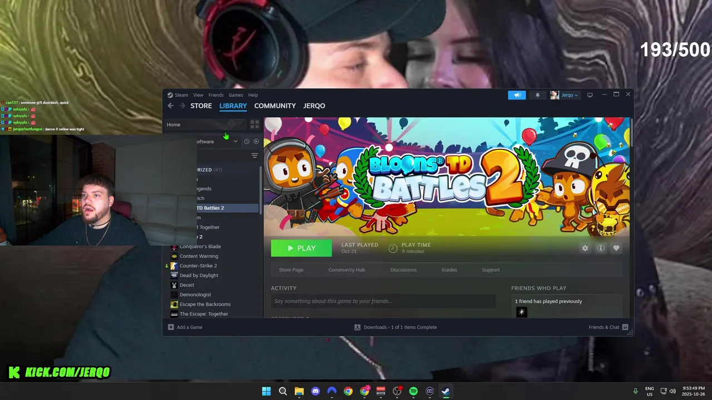
Task: Toggle sort by recent activity clock icon
Action: 246,141
